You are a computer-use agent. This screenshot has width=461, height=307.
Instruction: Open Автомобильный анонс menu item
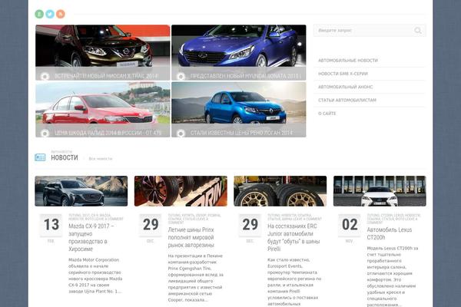pos(346,87)
